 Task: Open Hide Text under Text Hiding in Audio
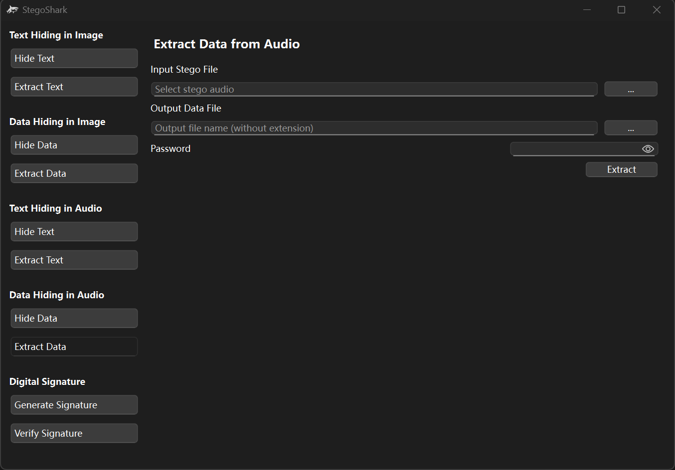74,232
